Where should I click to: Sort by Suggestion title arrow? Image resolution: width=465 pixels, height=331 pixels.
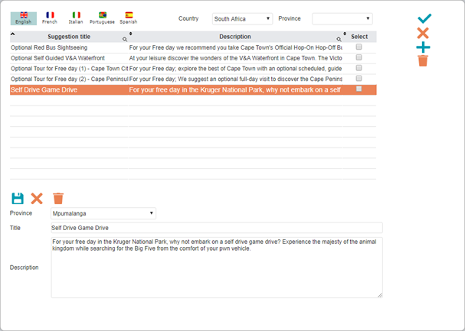[x=13, y=34]
